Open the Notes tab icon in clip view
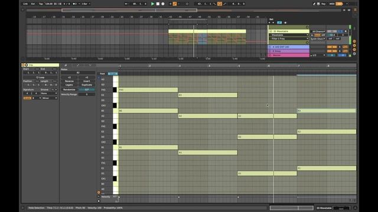 tap(66, 65)
